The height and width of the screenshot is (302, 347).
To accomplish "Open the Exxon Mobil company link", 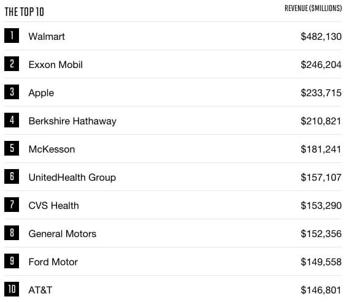I will (56, 65).
